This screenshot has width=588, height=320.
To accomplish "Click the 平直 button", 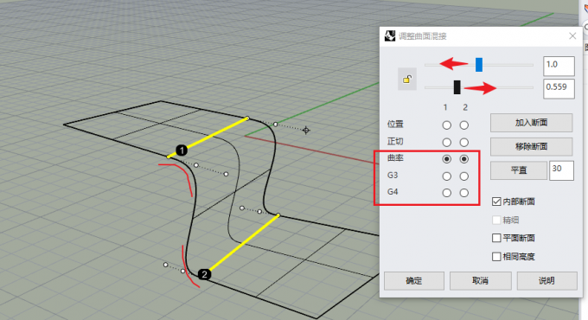I will pyautogui.click(x=519, y=170).
